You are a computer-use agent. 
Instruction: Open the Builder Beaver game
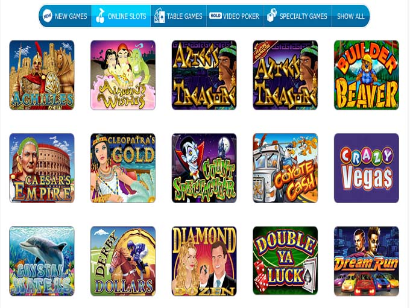click(x=367, y=75)
